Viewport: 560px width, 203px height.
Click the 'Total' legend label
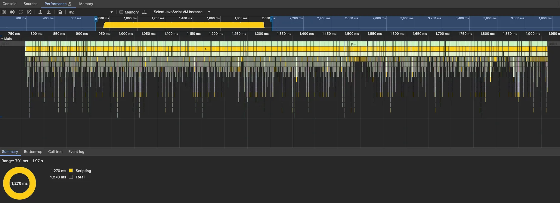pyautogui.click(x=80, y=177)
